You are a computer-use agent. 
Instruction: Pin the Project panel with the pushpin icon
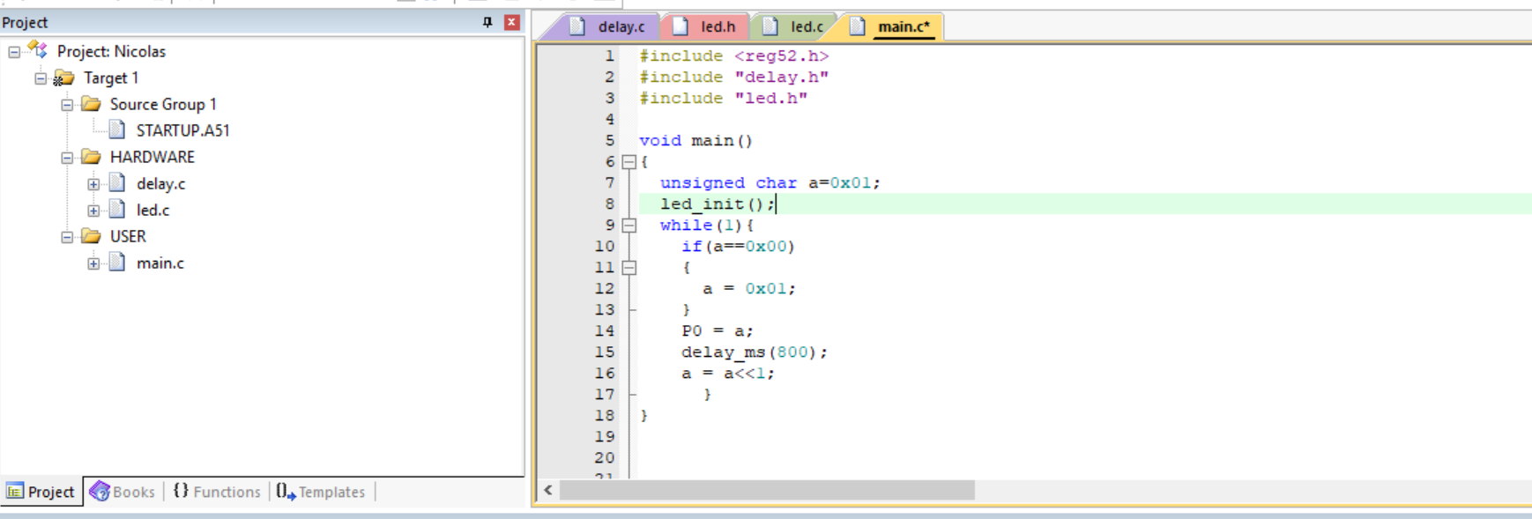click(x=487, y=22)
